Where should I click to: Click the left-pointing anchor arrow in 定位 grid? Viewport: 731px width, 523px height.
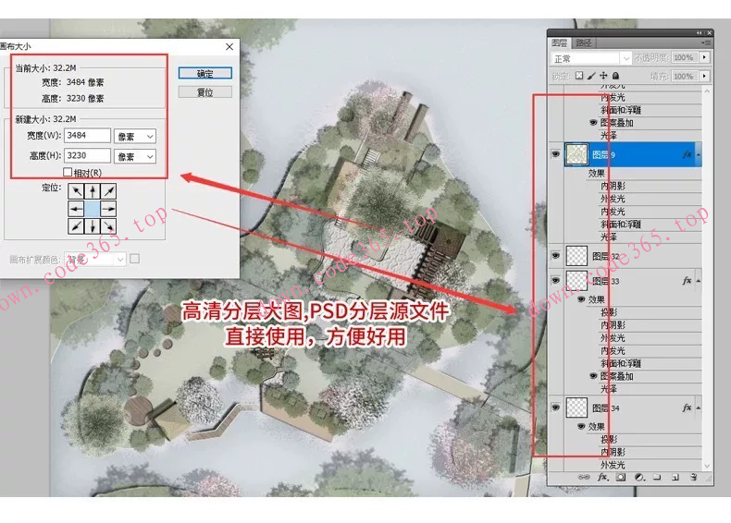77,209
